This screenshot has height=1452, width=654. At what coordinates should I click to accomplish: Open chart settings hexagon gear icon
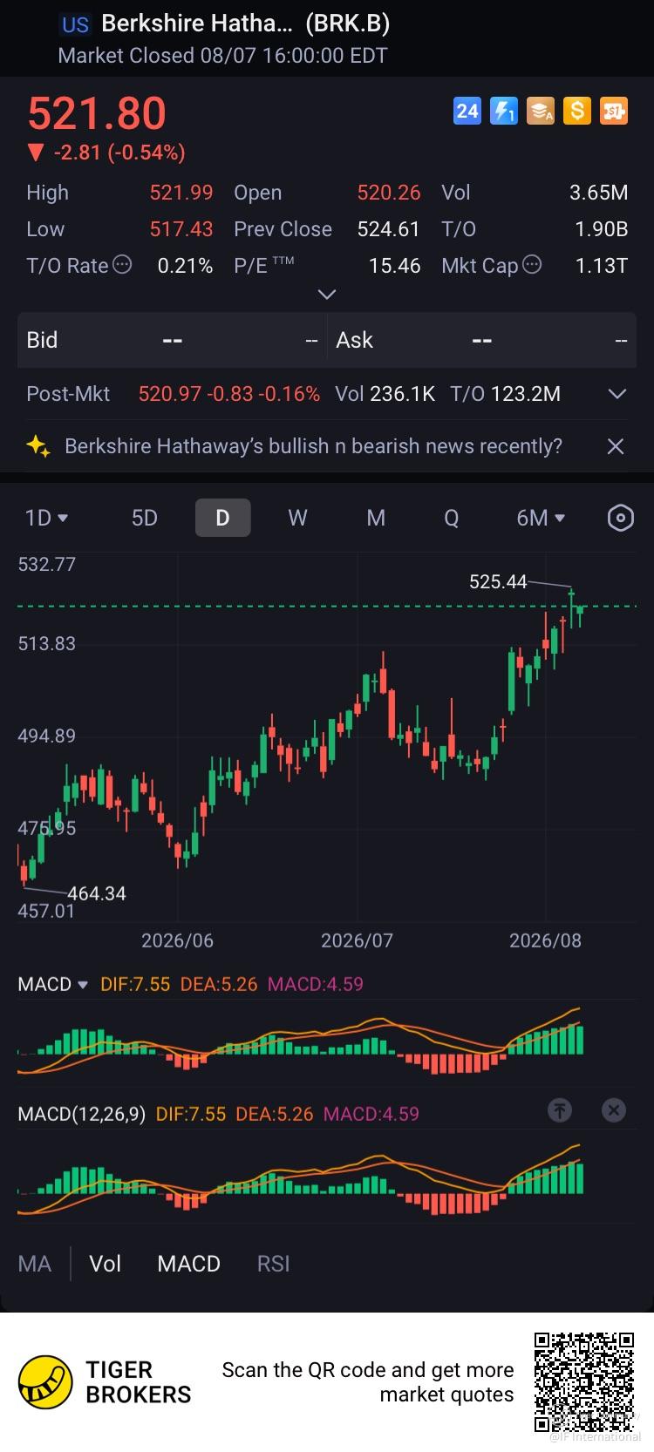620,518
